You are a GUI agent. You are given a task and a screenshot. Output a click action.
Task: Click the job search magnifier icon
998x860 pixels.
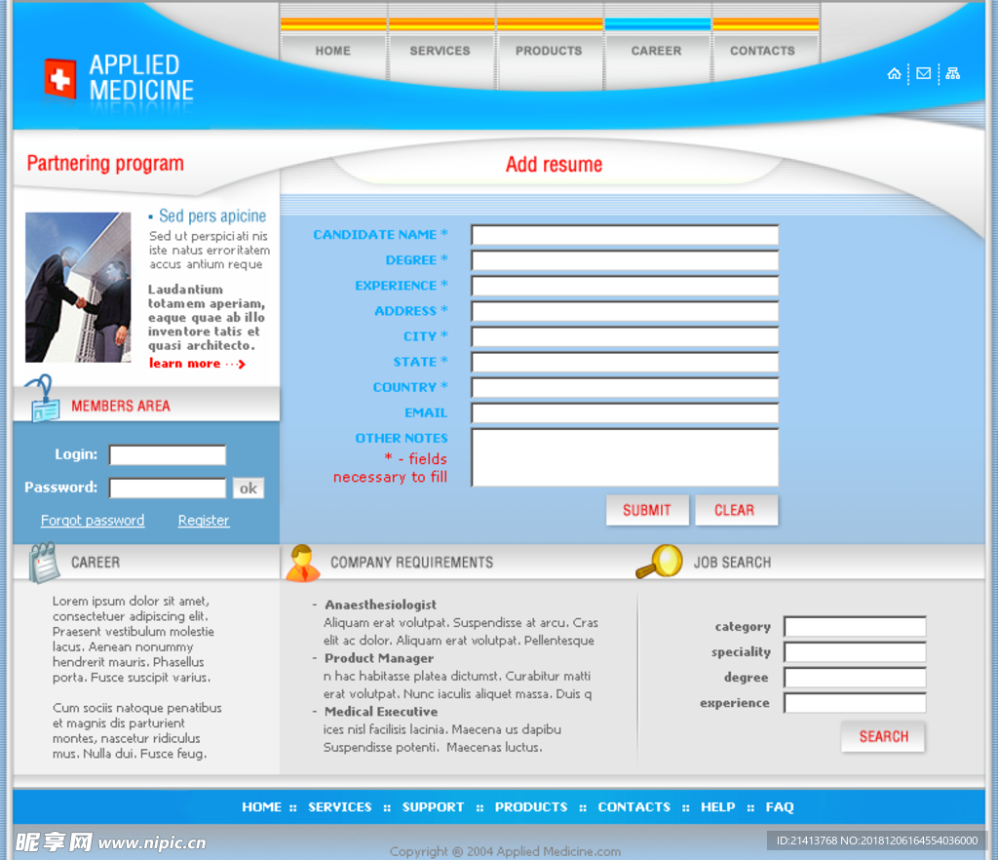659,562
